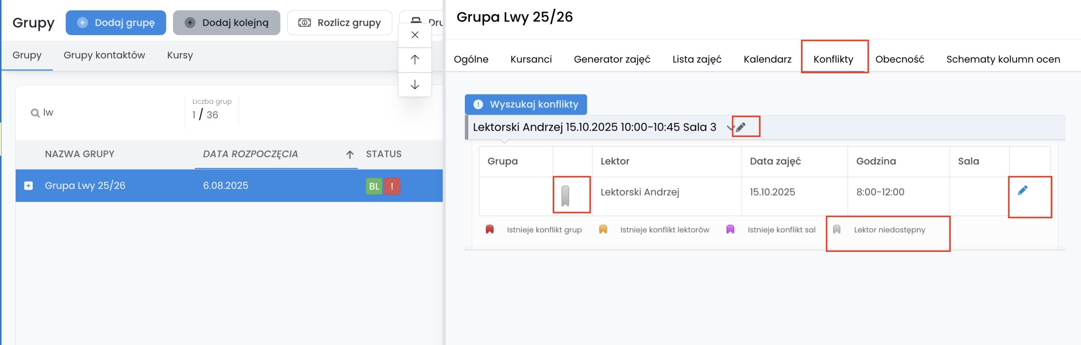This screenshot has height=345, width=1081.
Task: Click the group search input field
Action: pos(110,113)
